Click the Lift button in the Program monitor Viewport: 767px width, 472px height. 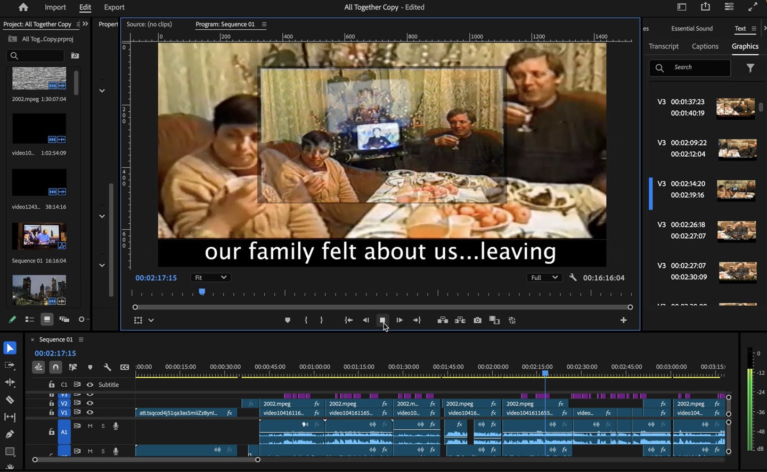click(x=443, y=320)
